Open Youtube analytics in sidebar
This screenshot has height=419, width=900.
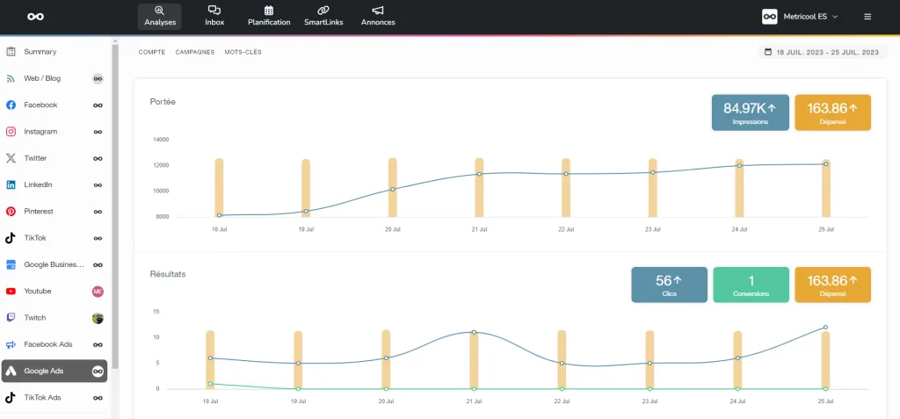[38, 291]
